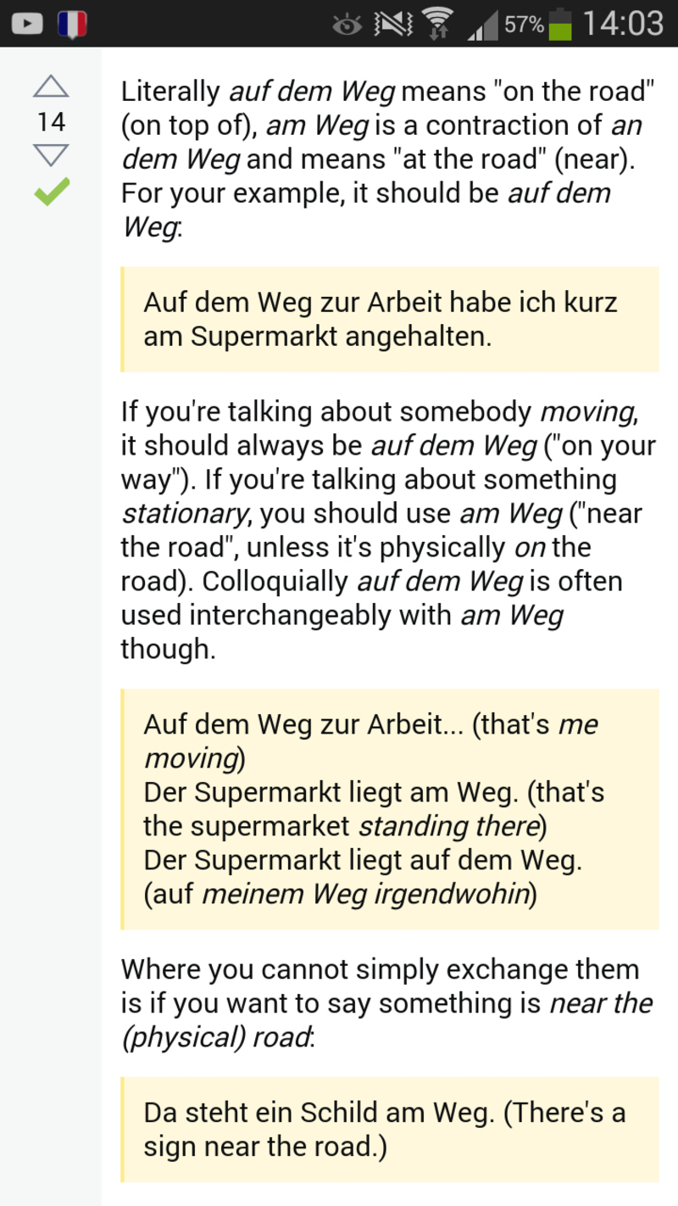Tap the YouTube notification icon in status bar

click(26, 23)
